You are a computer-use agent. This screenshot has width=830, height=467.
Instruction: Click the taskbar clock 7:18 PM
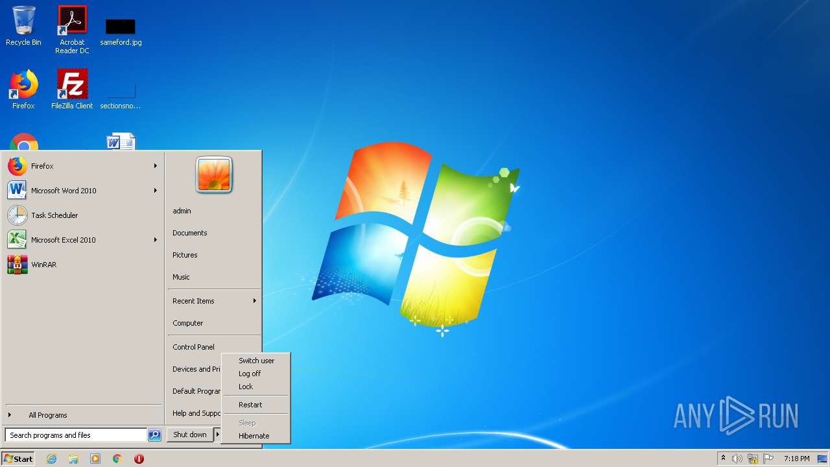796,459
